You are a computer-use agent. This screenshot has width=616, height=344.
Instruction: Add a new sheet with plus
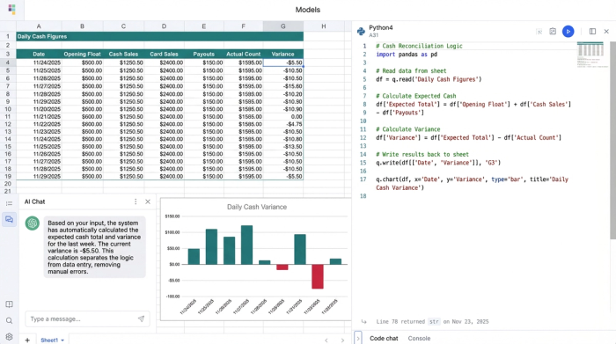pyautogui.click(x=27, y=340)
